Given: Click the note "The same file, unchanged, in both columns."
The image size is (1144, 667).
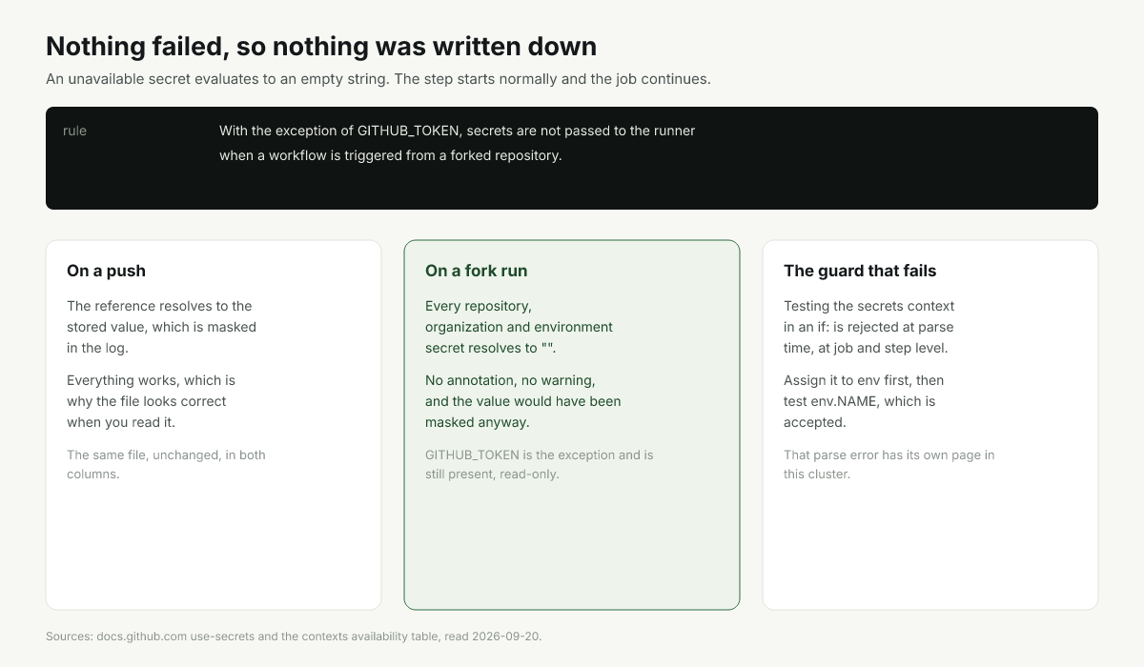Looking at the screenshot, I should 166,464.
